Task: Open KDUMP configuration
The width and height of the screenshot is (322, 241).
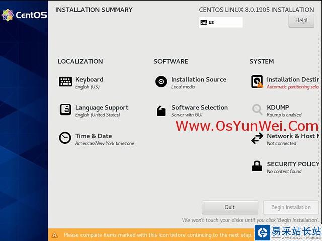Action: point(278,107)
